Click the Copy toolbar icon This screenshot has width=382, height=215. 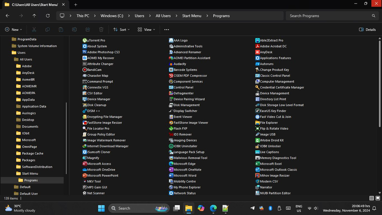tap(47, 30)
